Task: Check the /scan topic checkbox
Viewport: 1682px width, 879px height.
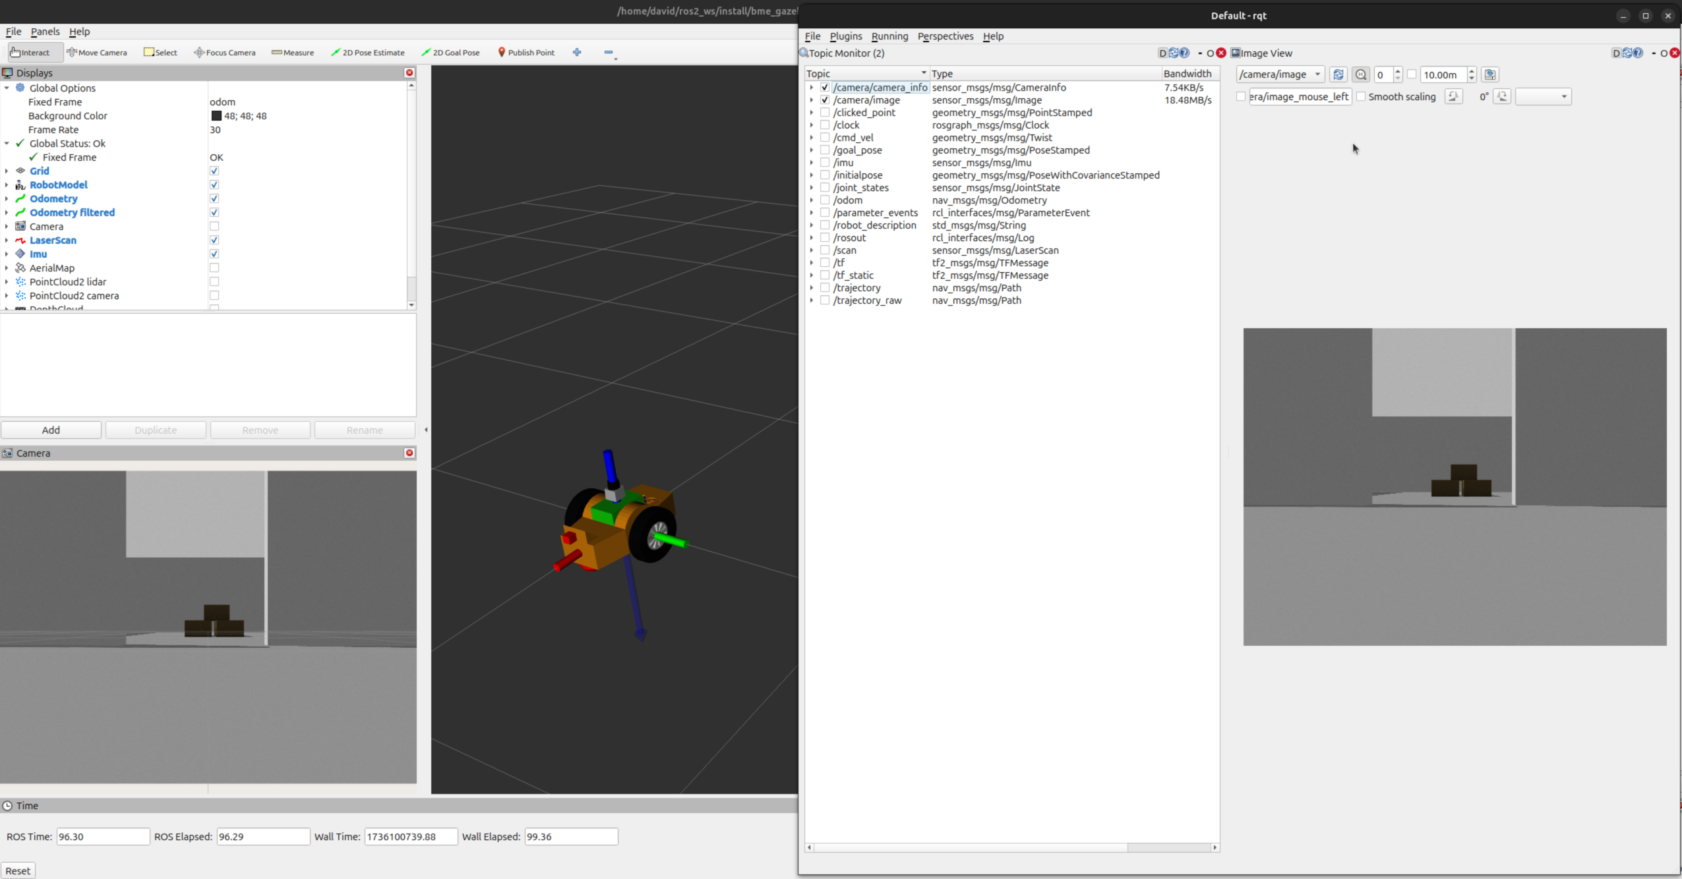Action: [x=825, y=250]
